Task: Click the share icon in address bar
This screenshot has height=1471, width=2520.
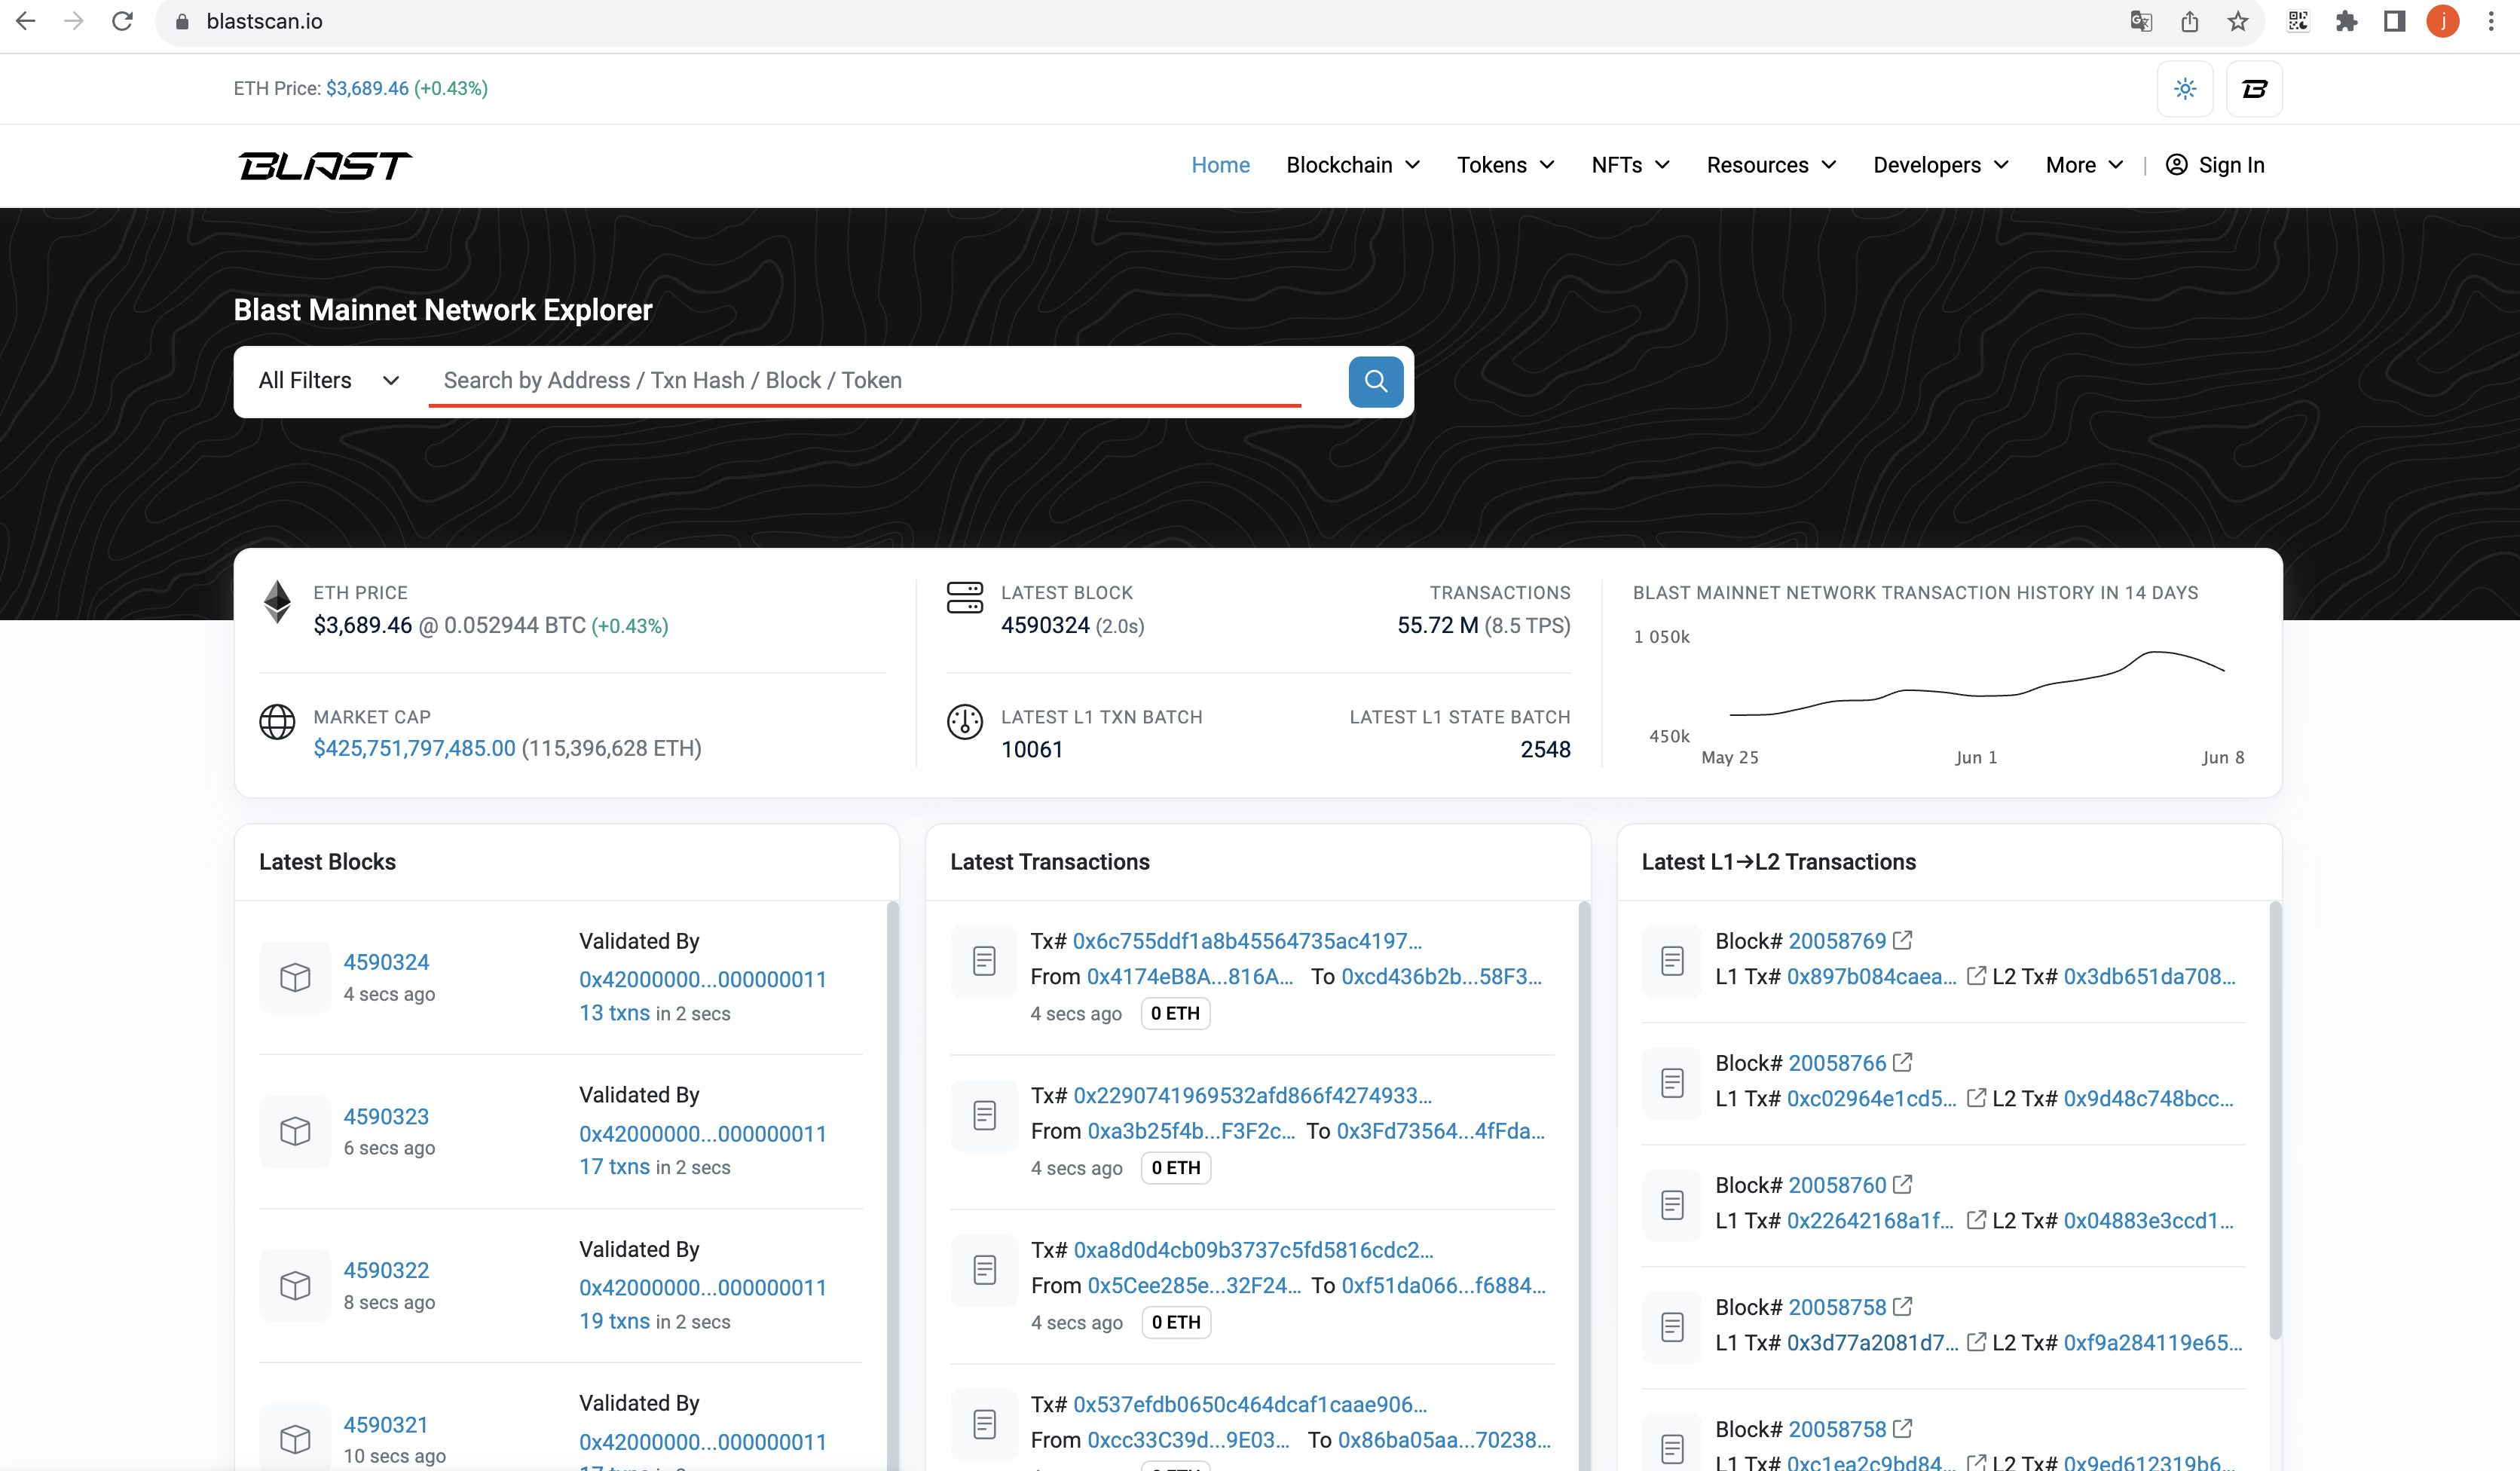Action: tap(2189, 21)
